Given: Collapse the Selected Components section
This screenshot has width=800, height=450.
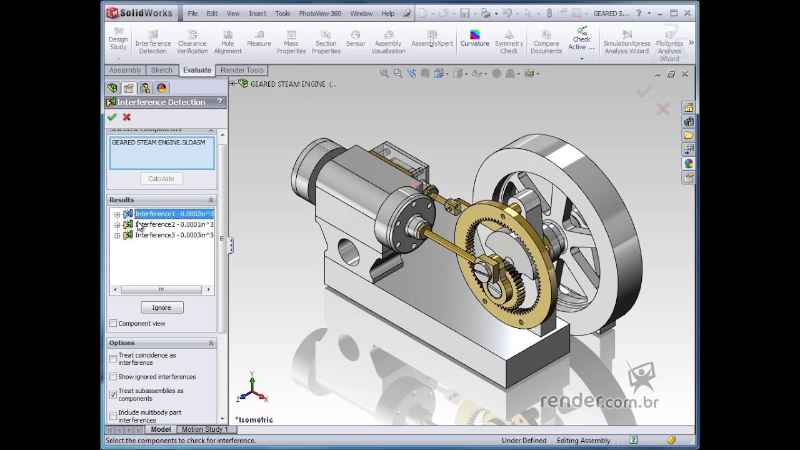Looking at the screenshot, I should [211, 130].
